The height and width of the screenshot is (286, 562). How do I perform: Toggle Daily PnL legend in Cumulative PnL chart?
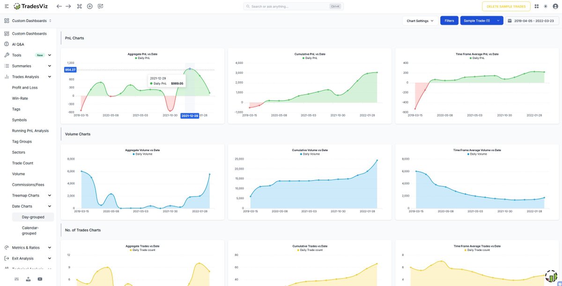(x=310, y=58)
